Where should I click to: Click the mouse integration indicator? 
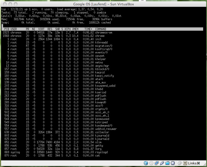180,163
